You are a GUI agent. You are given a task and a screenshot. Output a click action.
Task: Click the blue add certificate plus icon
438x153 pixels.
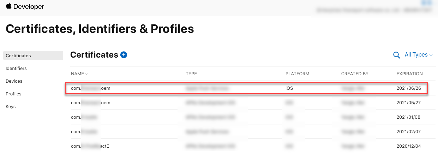(124, 55)
